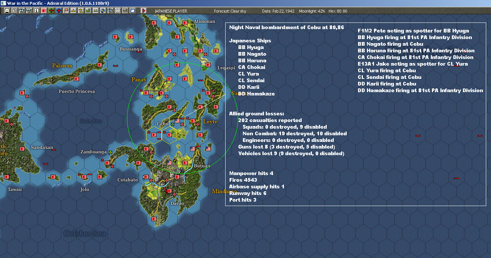Select the red plane on blue icon
Screen dimensions: 491x258
(x=59, y=11)
